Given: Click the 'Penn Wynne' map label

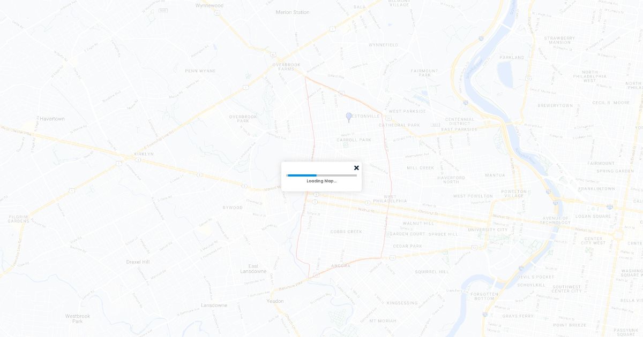Looking at the screenshot, I should pos(200,71).
